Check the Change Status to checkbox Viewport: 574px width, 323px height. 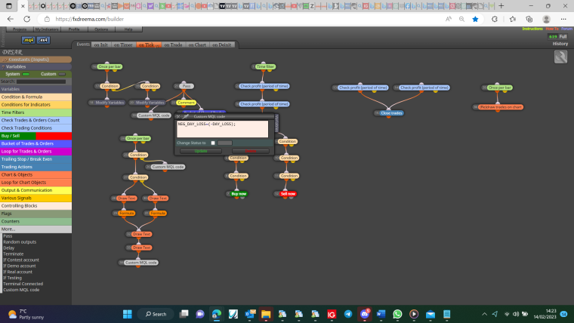pyautogui.click(x=213, y=143)
